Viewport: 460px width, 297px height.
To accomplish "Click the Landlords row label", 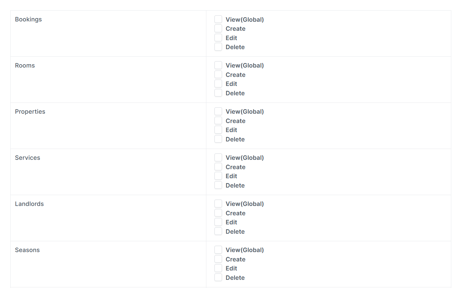I will click(x=29, y=204).
